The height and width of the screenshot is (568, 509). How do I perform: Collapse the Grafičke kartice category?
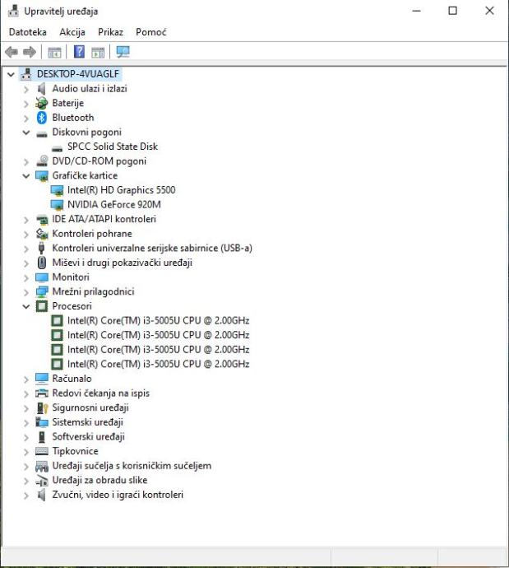pyautogui.click(x=26, y=176)
